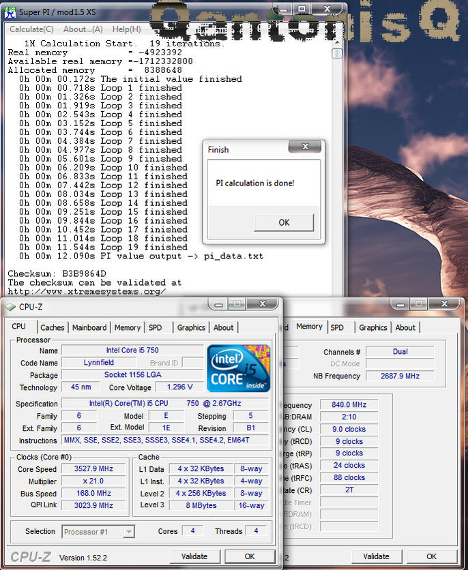Switch to the Mainboard tab
468x570 pixels.
point(89,327)
